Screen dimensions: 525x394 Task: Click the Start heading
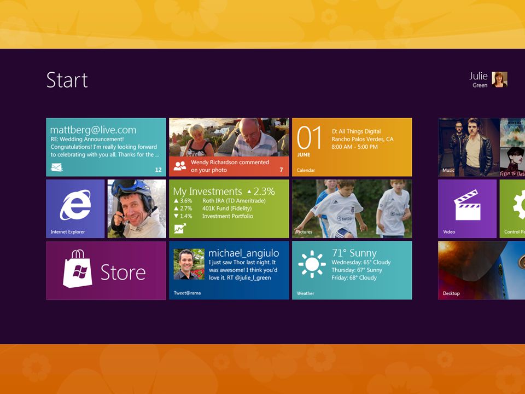coord(67,80)
